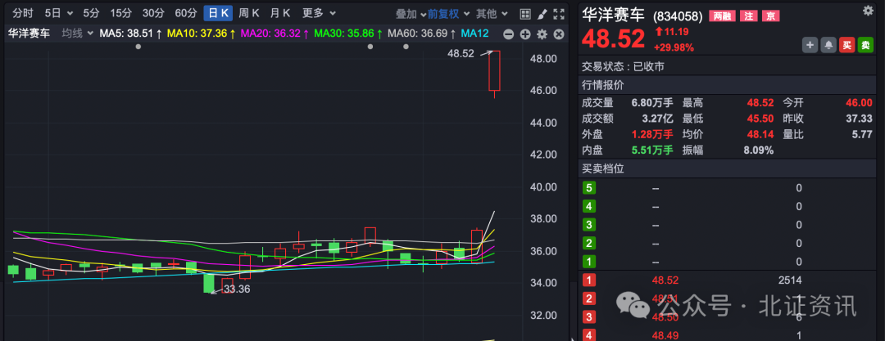Select the 月K monthly candlestick tab
This screenshot has width=885, height=341.
(x=280, y=13)
